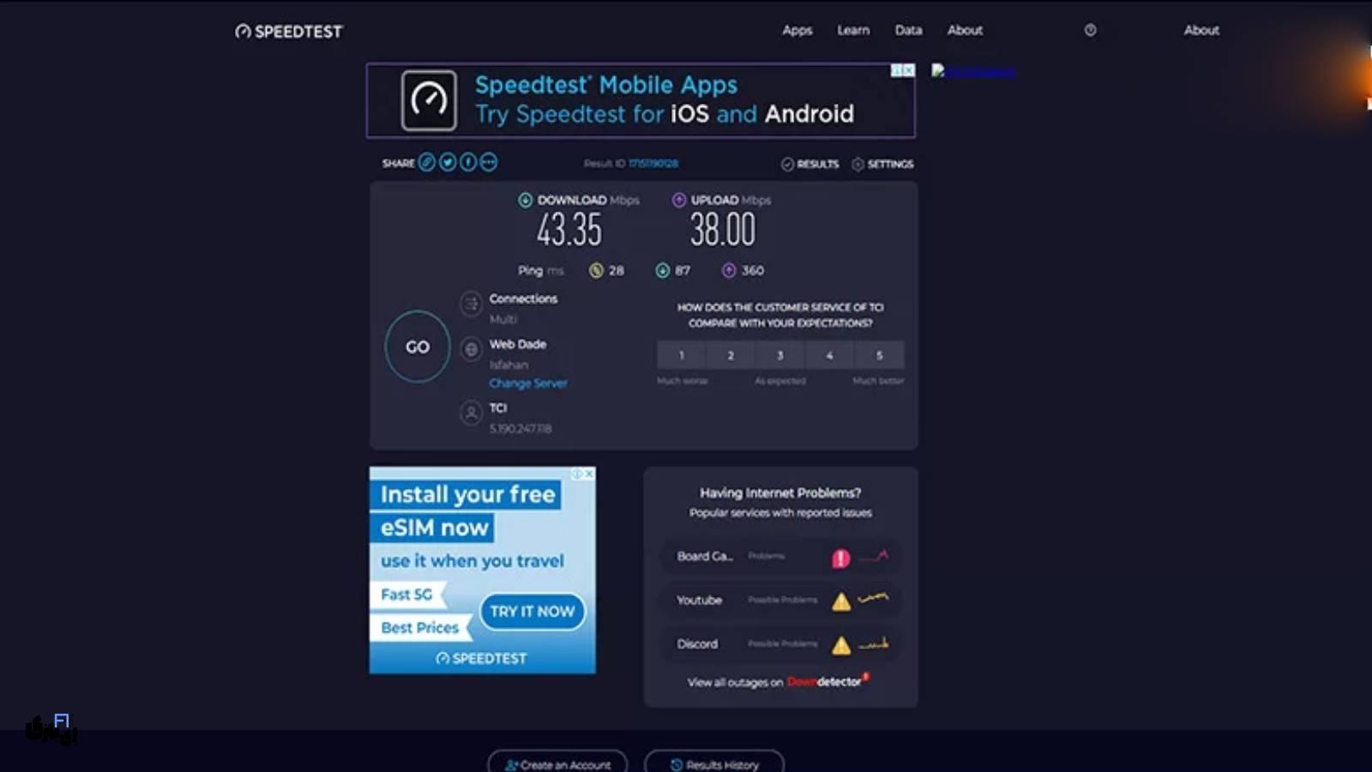Click the speedometer app icon in the Mobile Apps banner
This screenshot has height=772, width=1372.
click(x=429, y=100)
